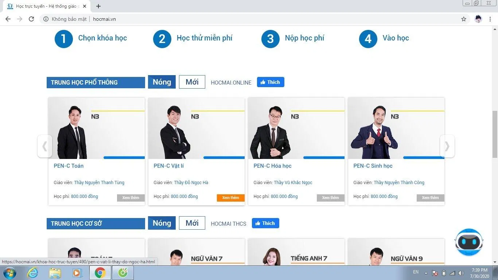Click Xem thêm on PEN-C Vật lí
This screenshot has width=498, height=280.
(230, 197)
